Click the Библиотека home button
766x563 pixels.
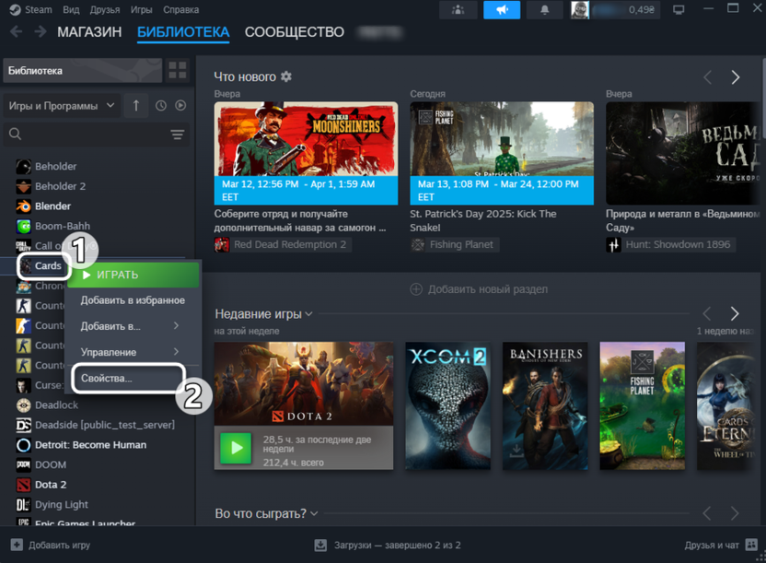point(83,70)
